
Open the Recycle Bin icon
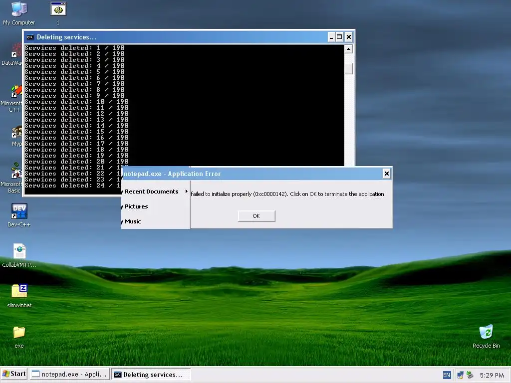tap(486, 336)
